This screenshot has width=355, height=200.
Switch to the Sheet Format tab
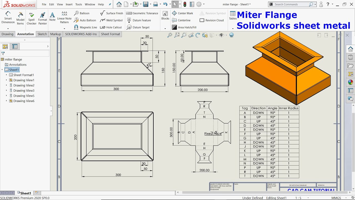pos(110,34)
